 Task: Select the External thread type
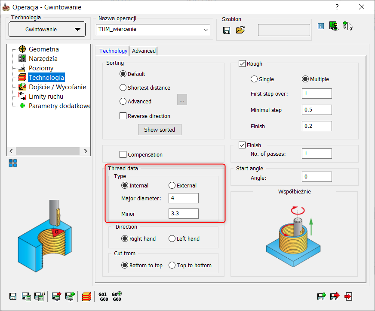click(172, 185)
